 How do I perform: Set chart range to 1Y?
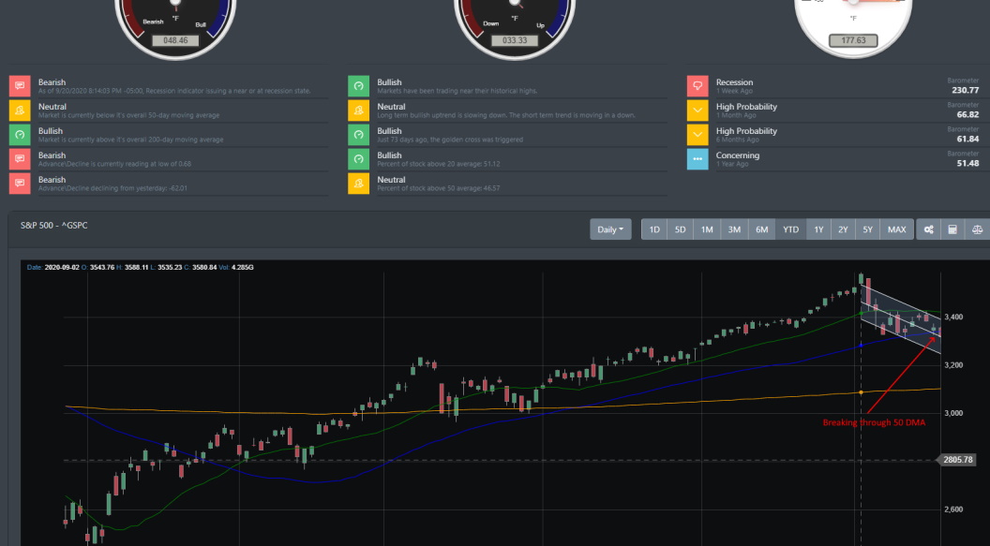[818, 229]
